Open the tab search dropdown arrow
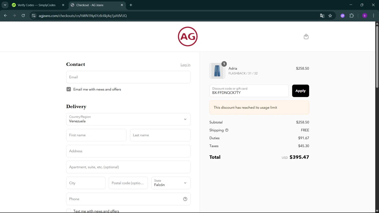Viewport: 379px width, 213px height. (x=5, y=5)
